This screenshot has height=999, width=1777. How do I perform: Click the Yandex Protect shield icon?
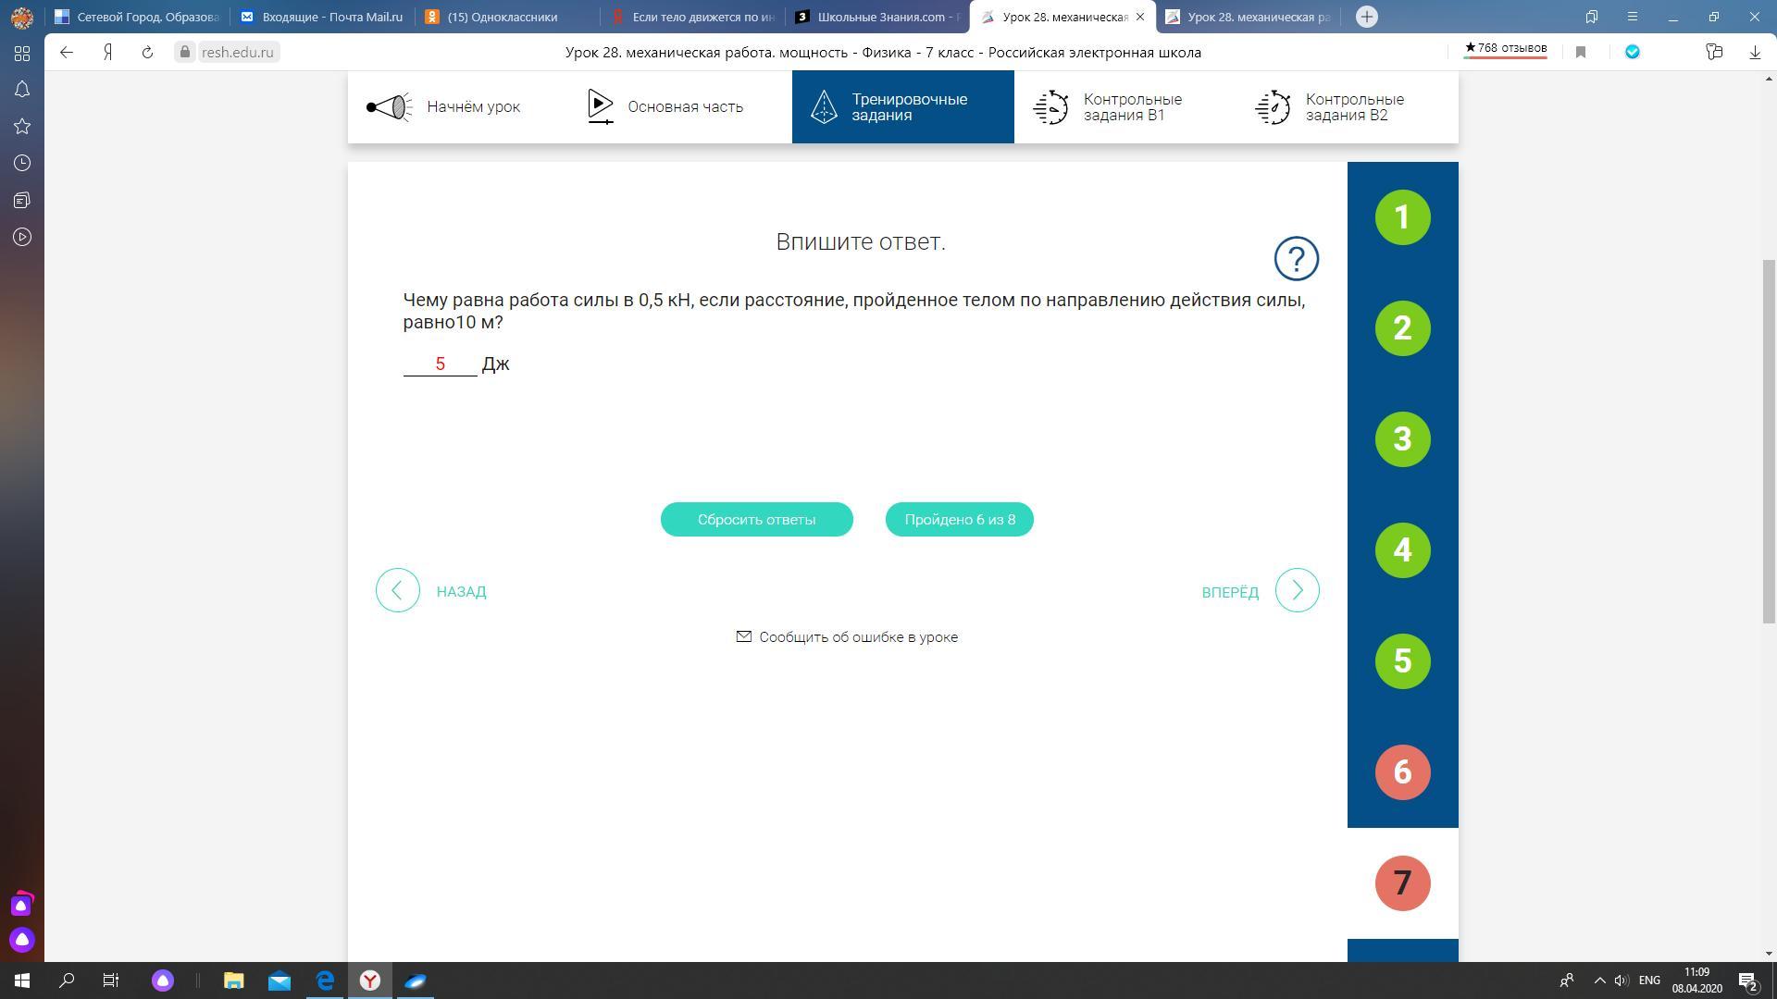[1633, 53]
